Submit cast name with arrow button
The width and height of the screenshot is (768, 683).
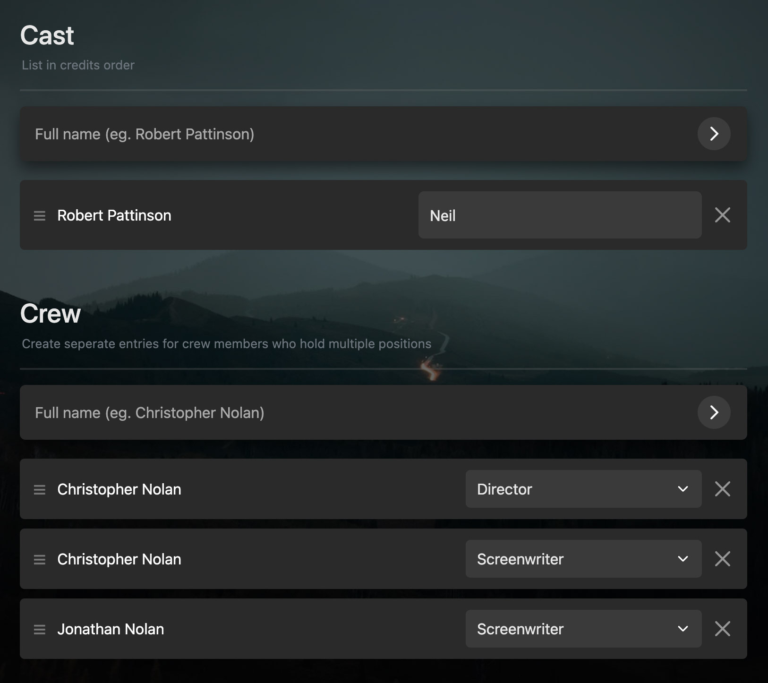tap(714, 134)
